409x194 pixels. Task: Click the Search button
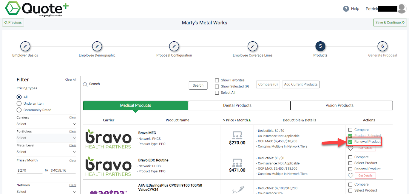tap(198, 85)
